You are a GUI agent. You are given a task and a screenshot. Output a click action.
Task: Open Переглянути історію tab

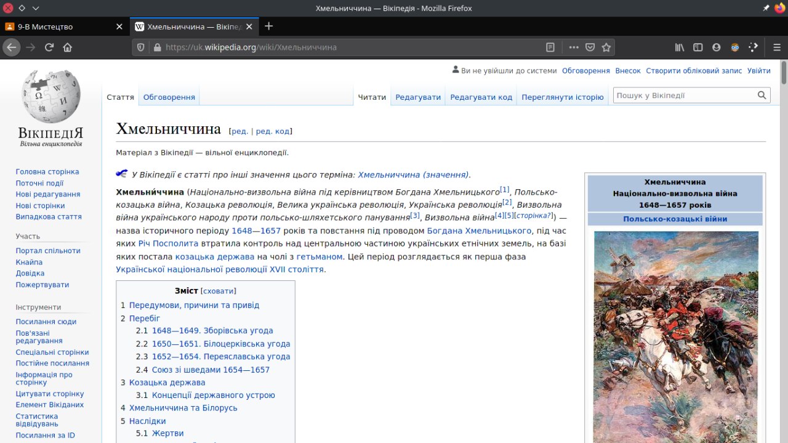point(563,97)
